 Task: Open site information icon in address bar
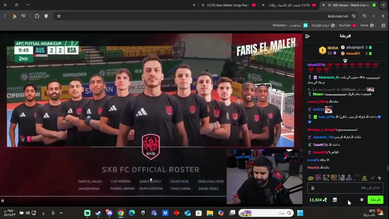pos(354,16)
